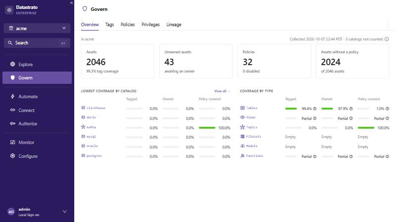The height and width of the screenshot is (222, 396).
Task: Click the Filesets stack icon
Action: click(x=243, y=137)
